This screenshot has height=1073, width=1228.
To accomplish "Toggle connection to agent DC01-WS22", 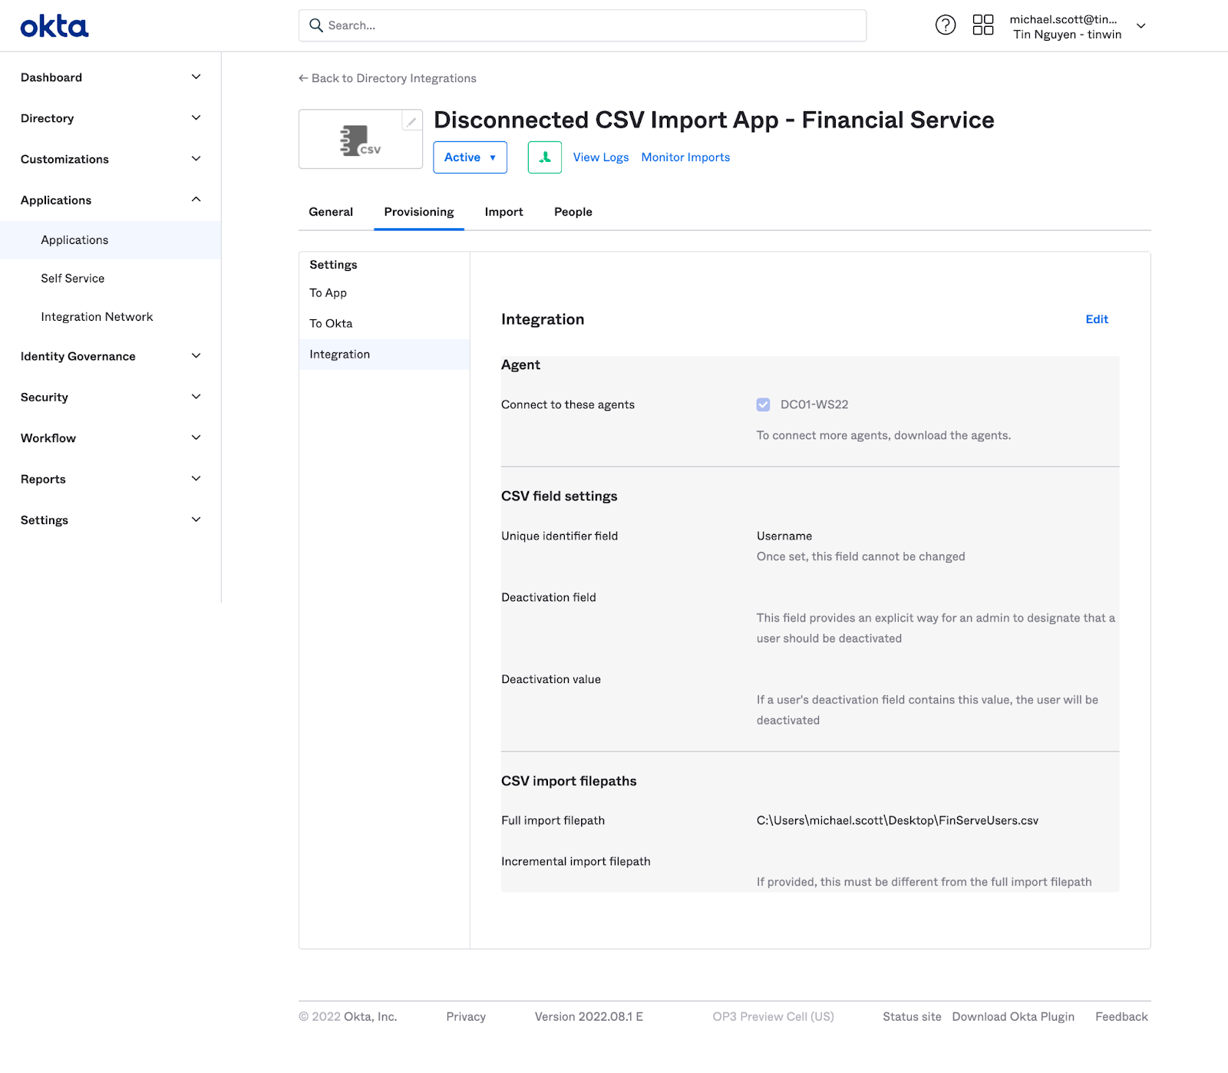I will 763,404.
